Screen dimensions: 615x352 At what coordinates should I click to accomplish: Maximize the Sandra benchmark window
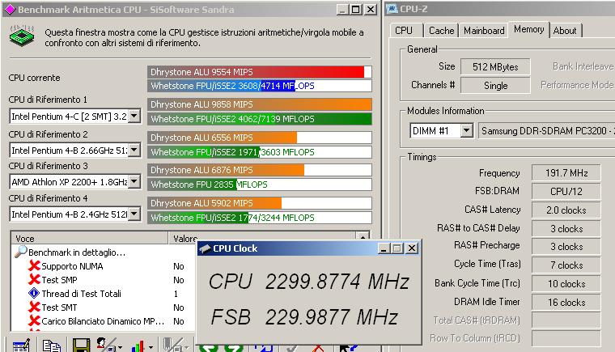356,10
